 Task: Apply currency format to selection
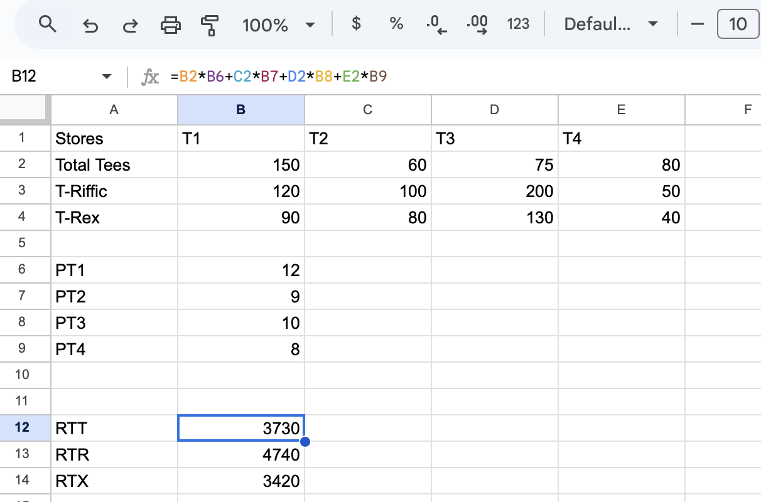pos(355,24)
